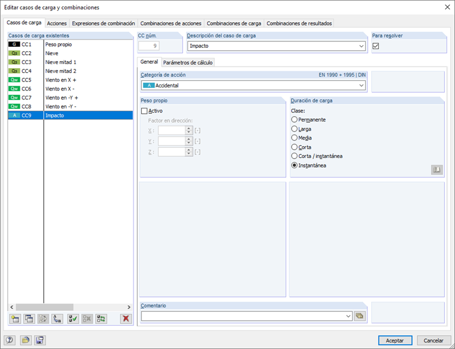Image resolution: width=455 pixels, height=349 pixels.
Task: Select the General sub-tab
Action: pos(149,62)
